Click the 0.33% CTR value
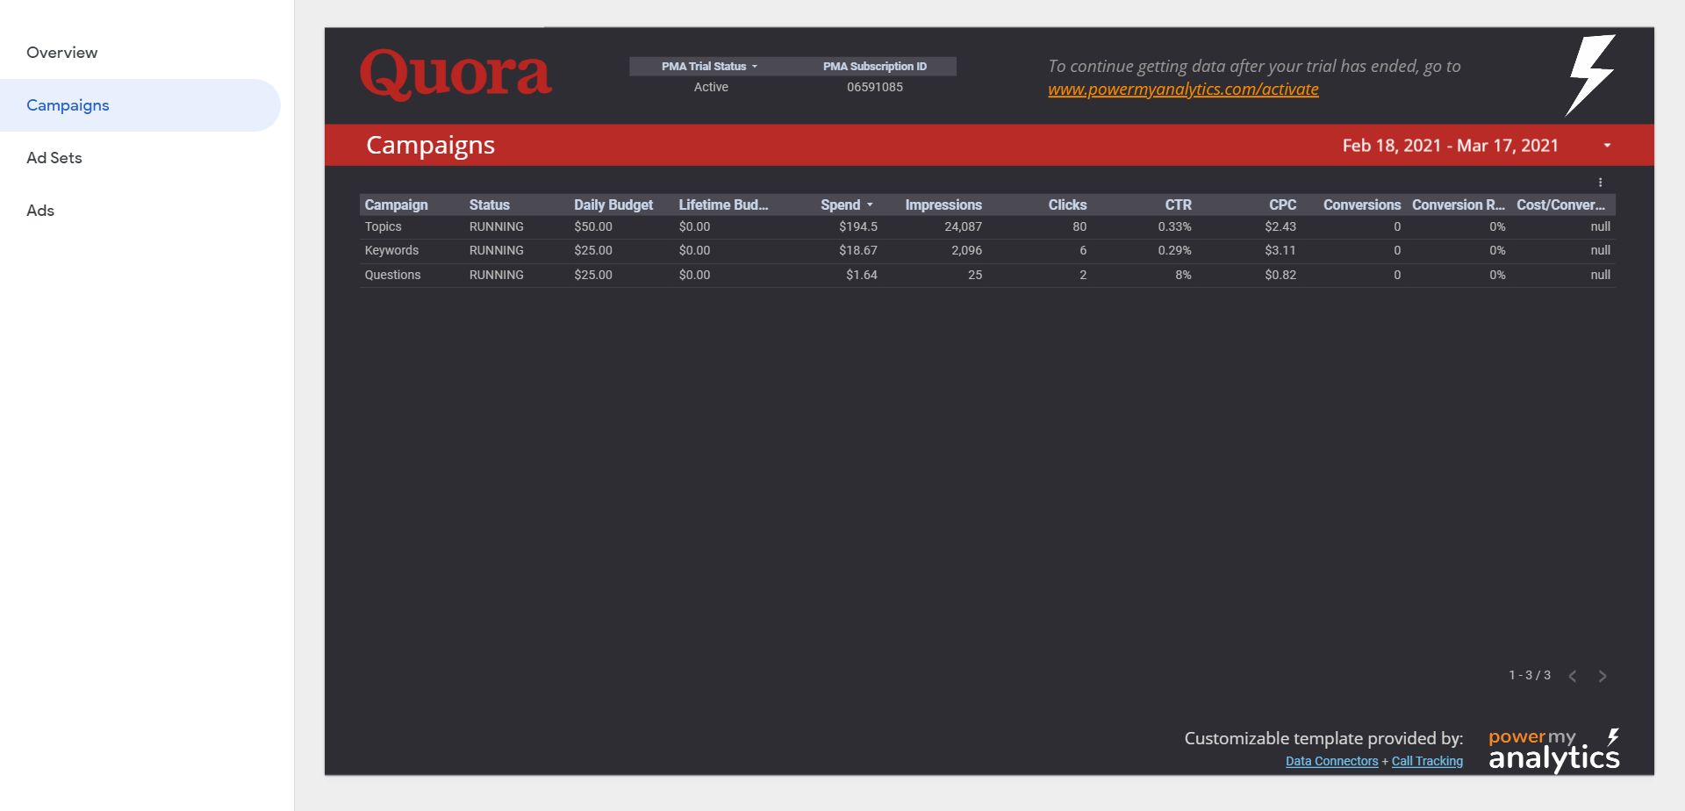Image resolution: width=1685 pixels, height=811 pixels. point(1174,226)
